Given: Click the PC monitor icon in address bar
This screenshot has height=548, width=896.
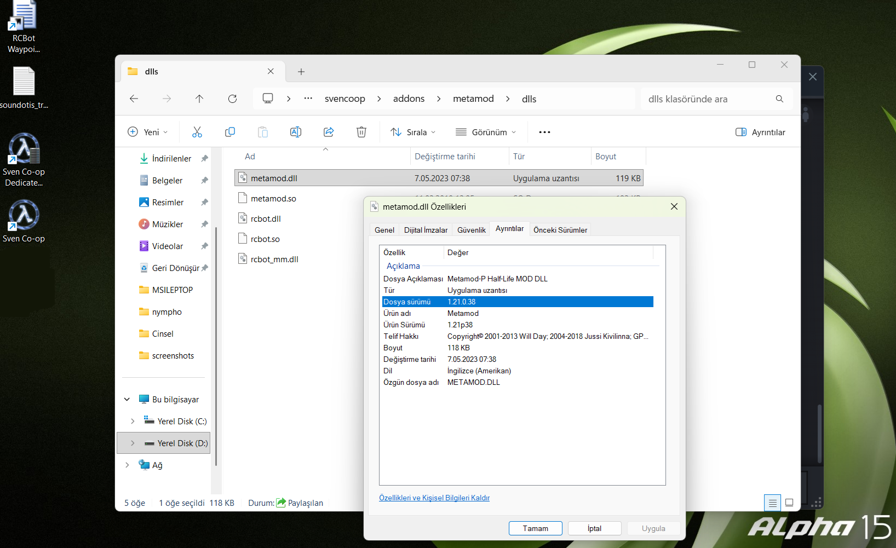Looking at the screenshot, I should click(x=268, y=99).
